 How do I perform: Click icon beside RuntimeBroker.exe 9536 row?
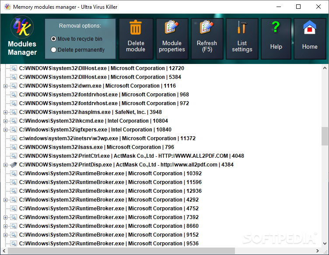point(14,244)
